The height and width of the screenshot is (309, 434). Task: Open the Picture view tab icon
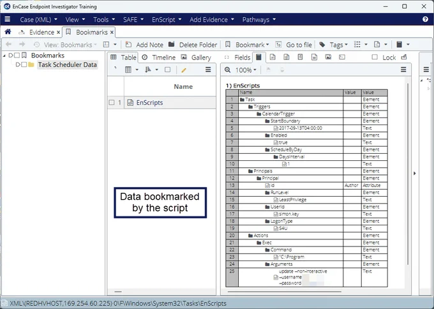coord(328,57)
